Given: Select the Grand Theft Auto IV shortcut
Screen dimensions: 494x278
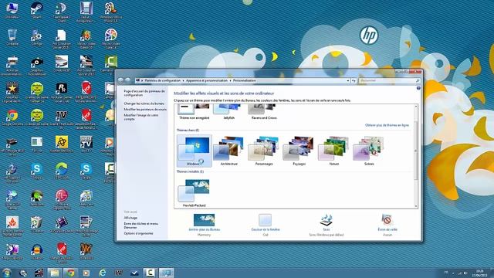Looking at the screenshot, I should [62, 120].
